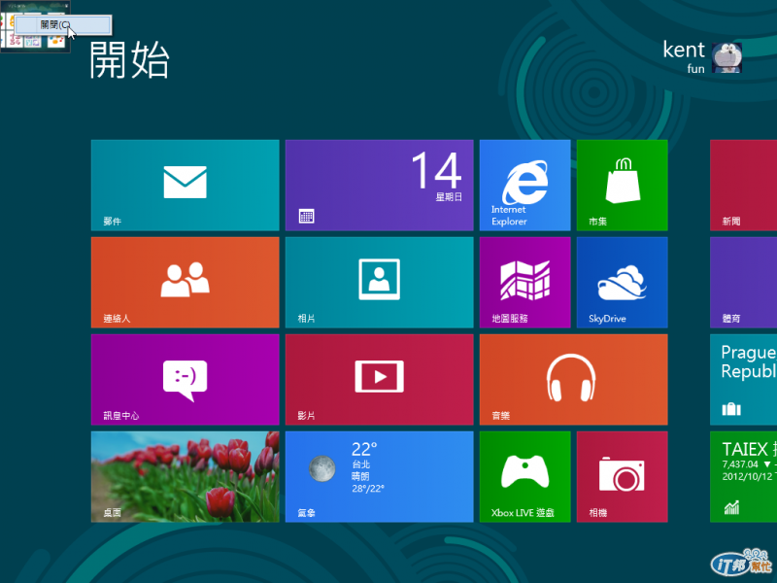Open the Desktop tile with tulips
This screenshot has width=777, height=583.
[x=185, y=476]
